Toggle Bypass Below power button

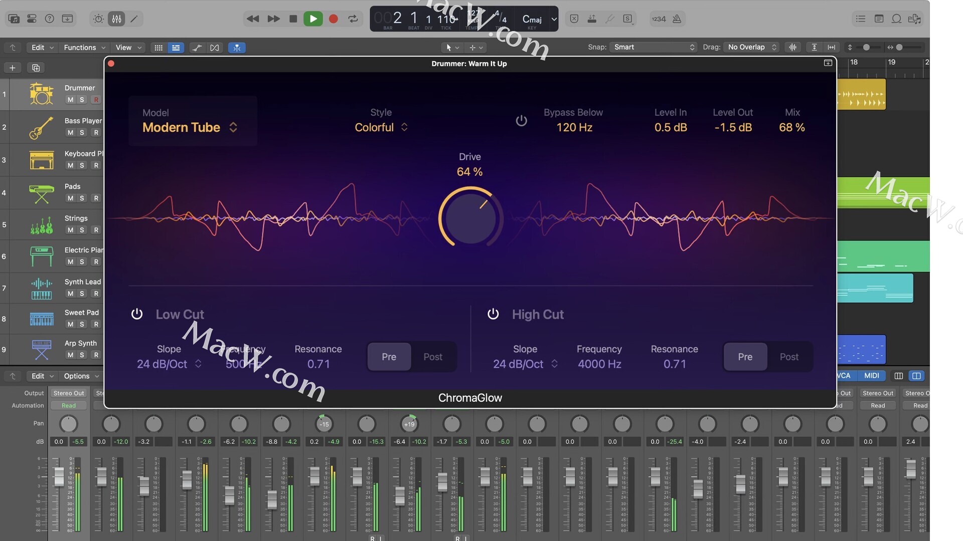click(521, 121)
